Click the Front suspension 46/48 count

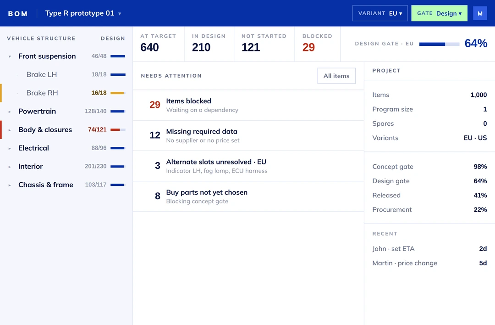[x=99, y=56]
